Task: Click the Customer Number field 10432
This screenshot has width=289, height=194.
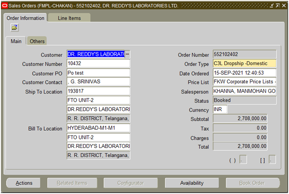Action: pyautogui.click(x=98, y=64)
